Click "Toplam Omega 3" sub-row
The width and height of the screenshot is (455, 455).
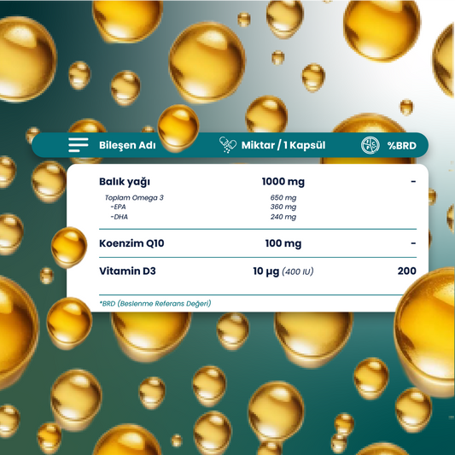[x=134, y=198]
